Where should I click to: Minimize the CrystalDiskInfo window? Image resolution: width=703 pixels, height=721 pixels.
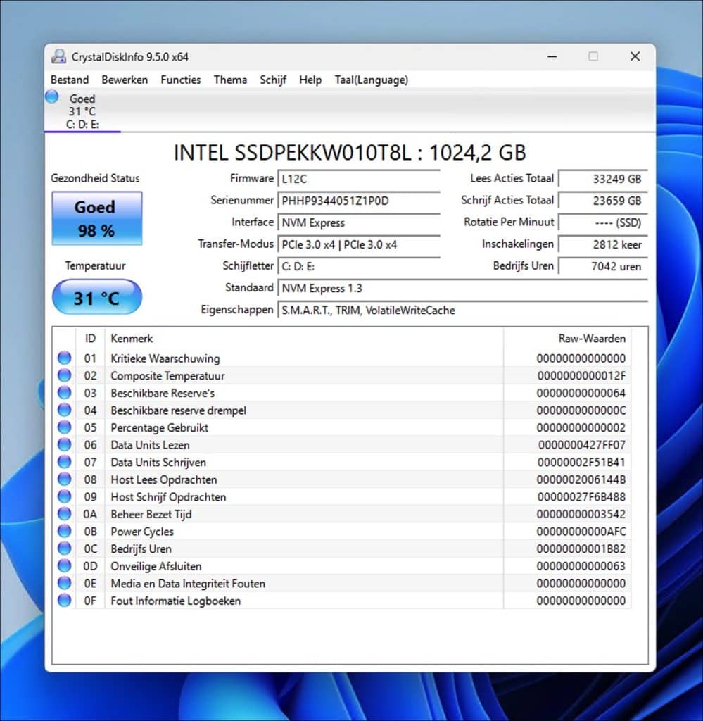coord(552,56)
